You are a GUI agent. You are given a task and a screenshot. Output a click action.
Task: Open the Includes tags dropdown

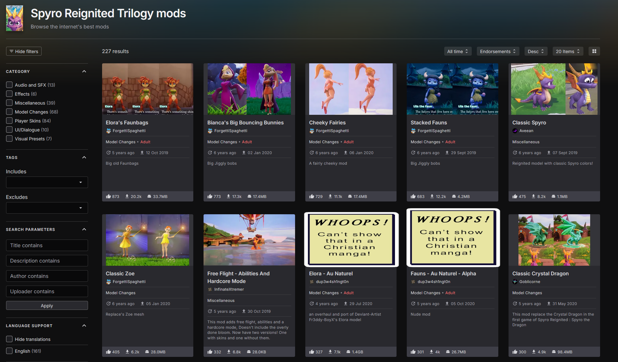coord(47,182)
